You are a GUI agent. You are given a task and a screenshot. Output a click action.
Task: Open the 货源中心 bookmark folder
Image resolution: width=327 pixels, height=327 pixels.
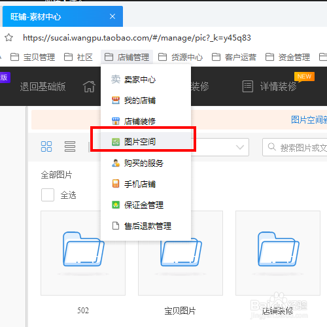(x=181, y=58)
